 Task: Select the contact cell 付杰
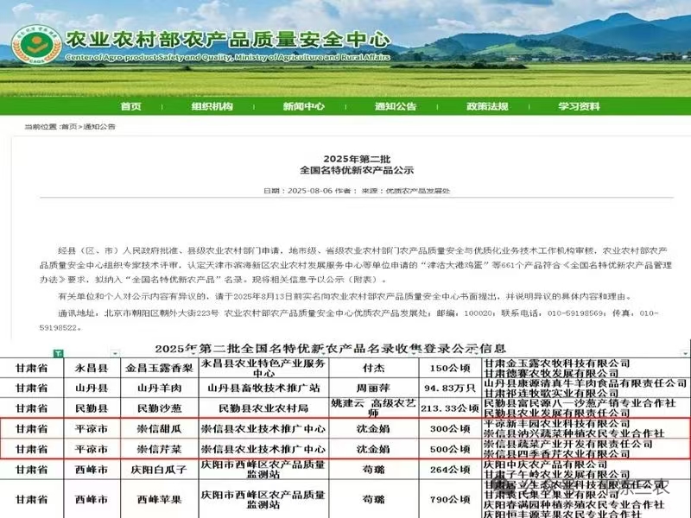373,369
